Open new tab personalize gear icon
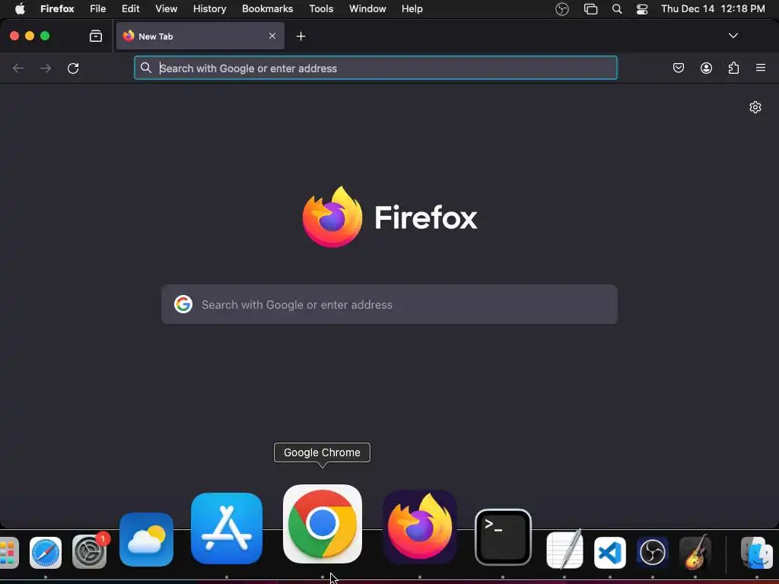The width and height of the screenshot is (779, 584). coord(755,107)
